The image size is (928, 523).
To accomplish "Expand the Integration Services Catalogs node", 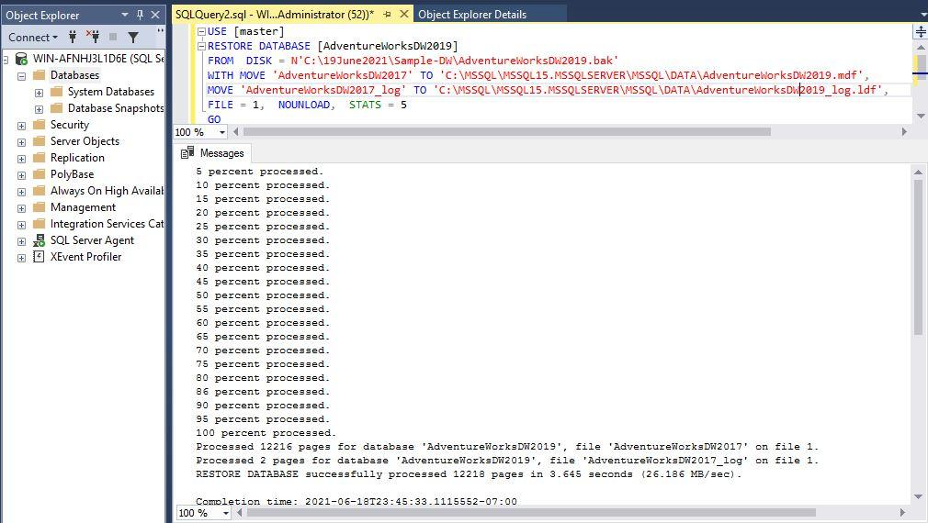I will (x=22, y=225).
